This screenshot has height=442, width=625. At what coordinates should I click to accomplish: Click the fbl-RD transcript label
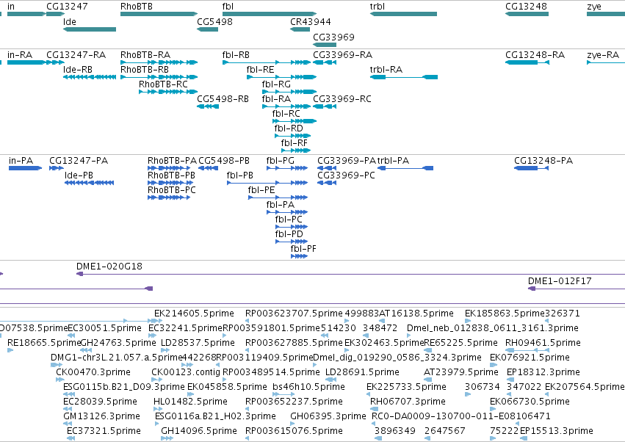pos(289,128)
